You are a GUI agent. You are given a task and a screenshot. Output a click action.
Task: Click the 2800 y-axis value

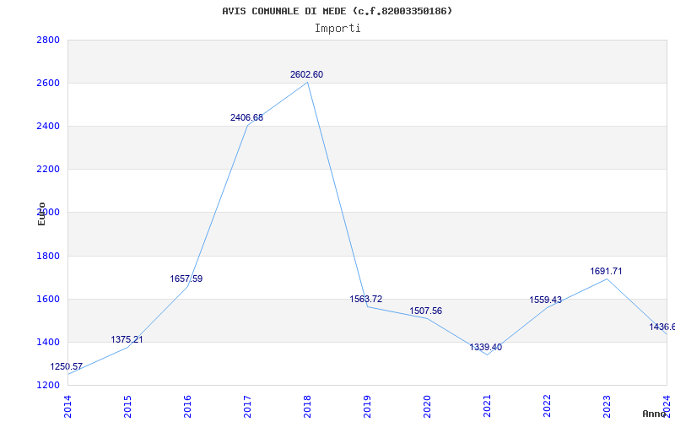point(48,40)
